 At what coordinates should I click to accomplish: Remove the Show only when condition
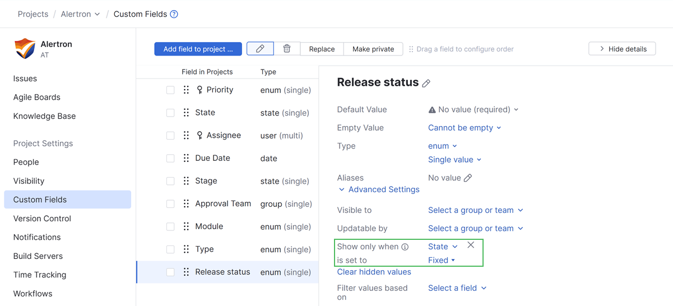(x=471, y=245)
